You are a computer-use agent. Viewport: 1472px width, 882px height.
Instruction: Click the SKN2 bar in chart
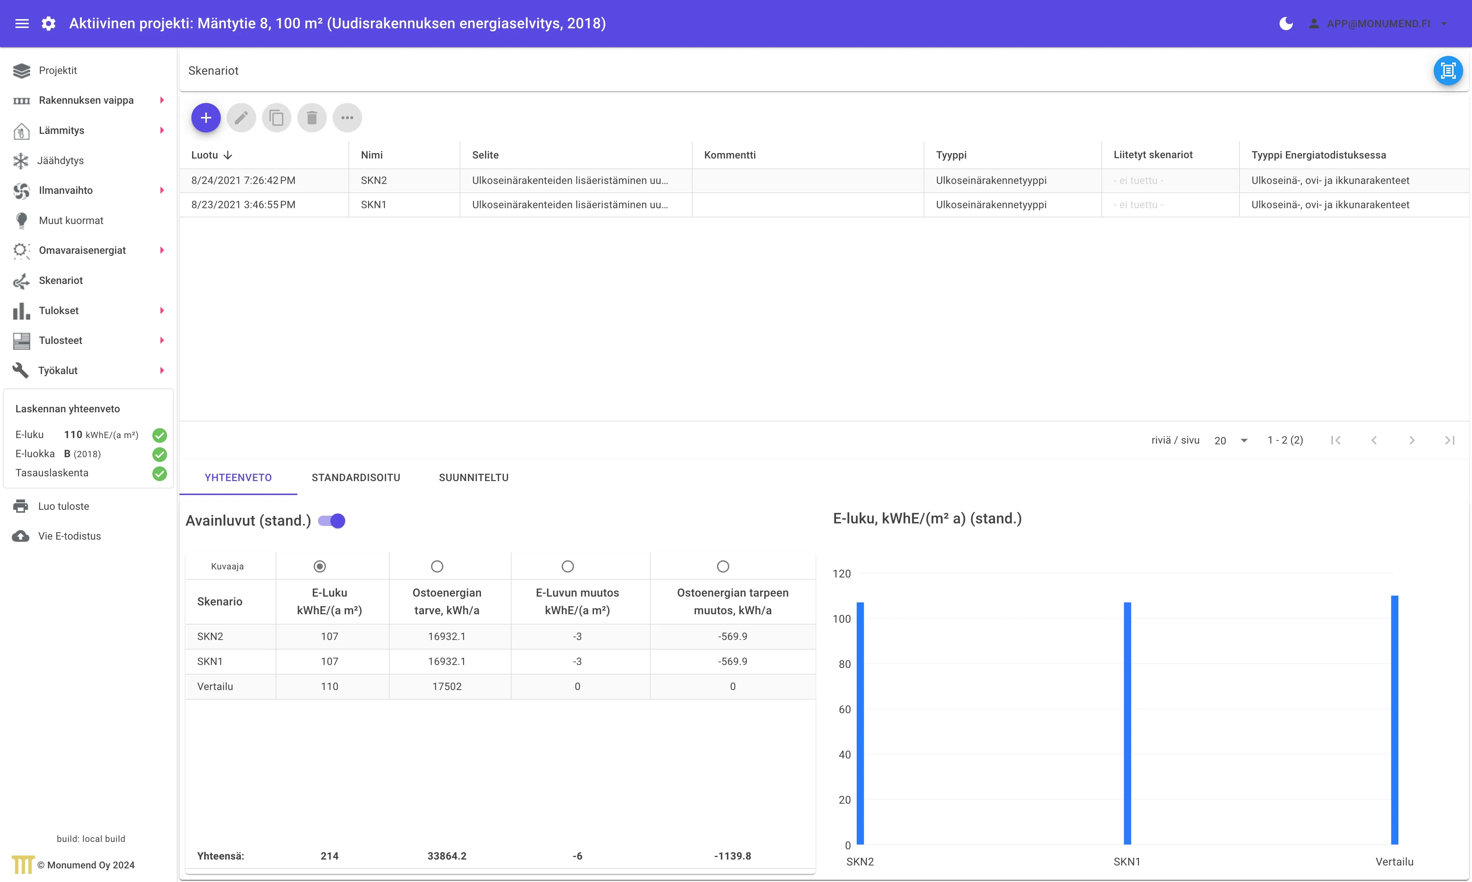pos(860,723)
